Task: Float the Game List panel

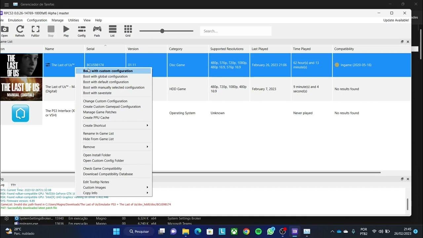Action: 402,42
